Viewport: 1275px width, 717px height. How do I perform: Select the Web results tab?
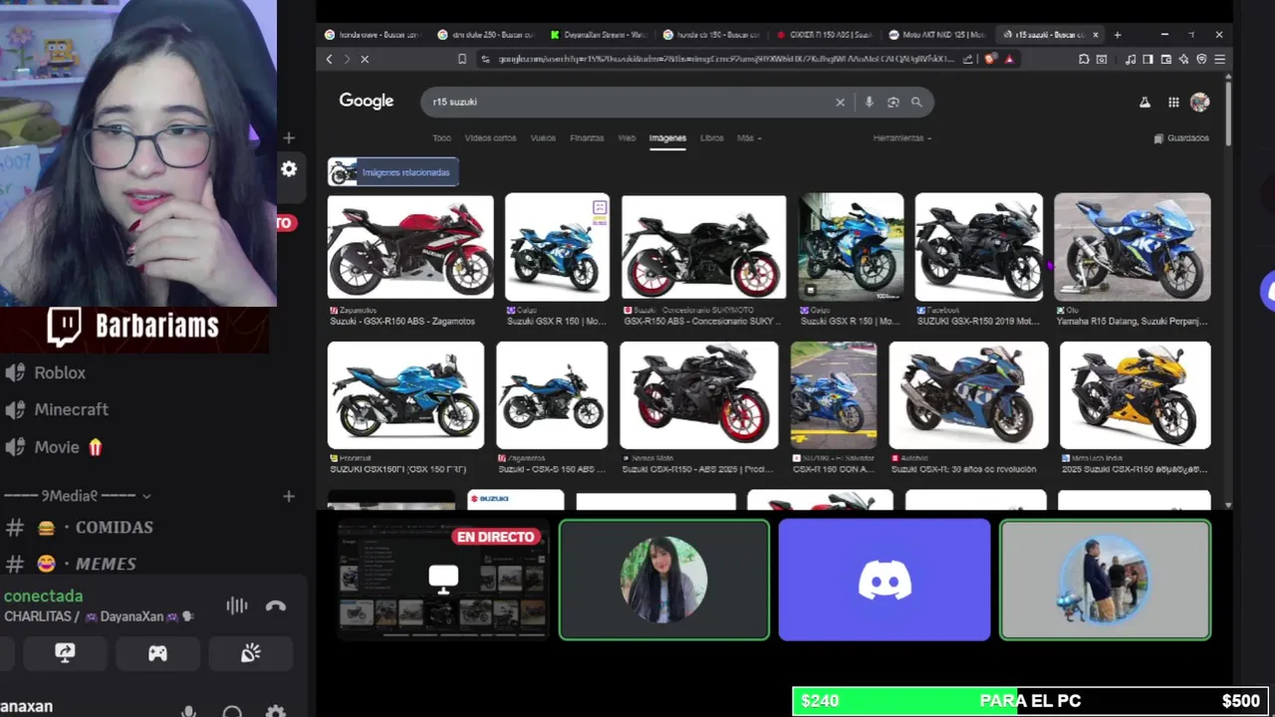(x=627, y=138)
